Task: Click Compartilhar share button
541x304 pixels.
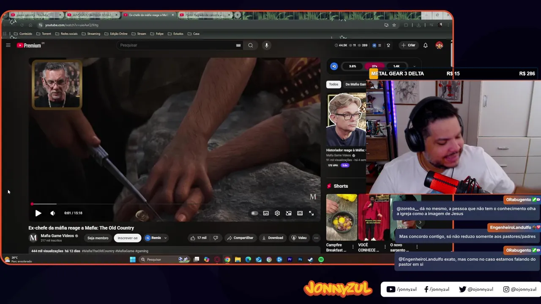Action: 240,238
